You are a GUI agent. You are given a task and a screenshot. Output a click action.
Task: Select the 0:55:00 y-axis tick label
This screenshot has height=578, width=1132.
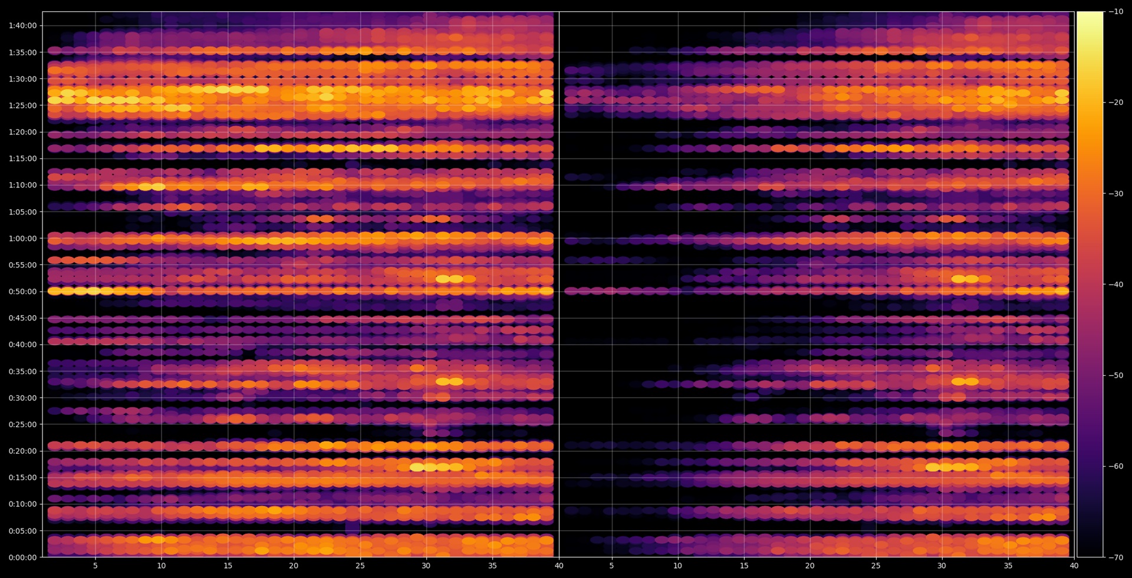tap(22, 265)
